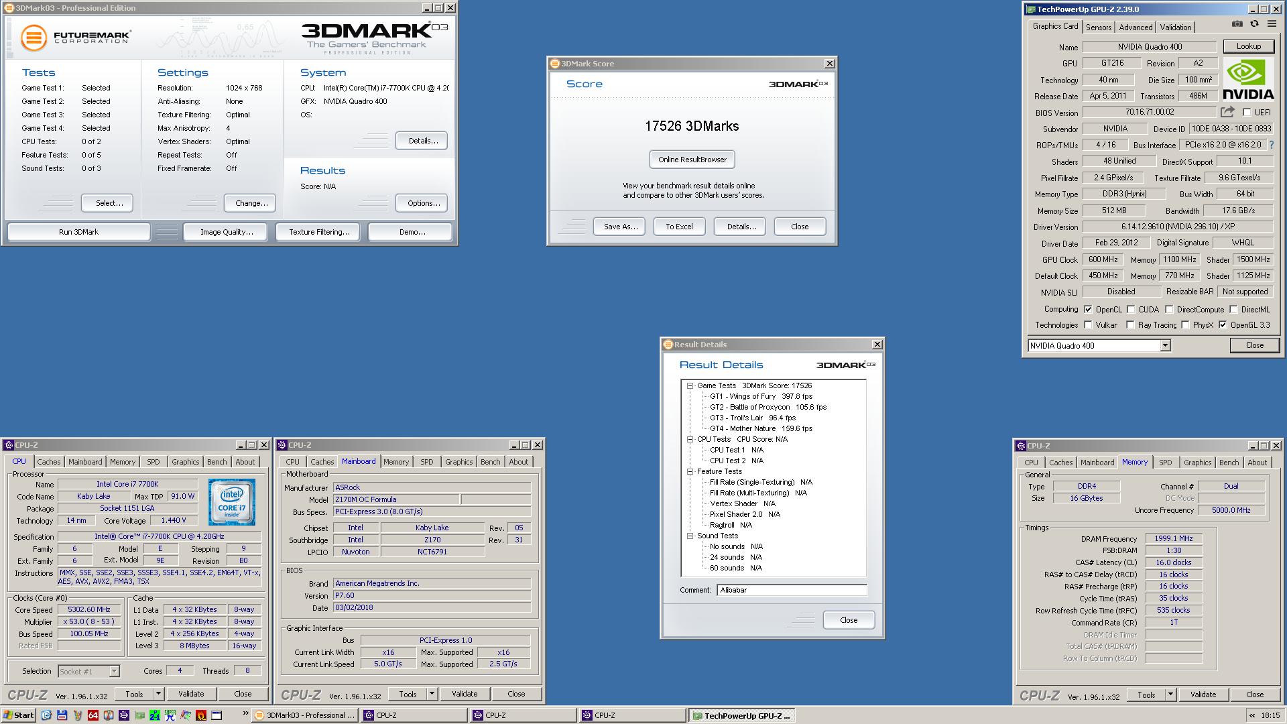Click the colorful pinwheel quick launch icon

[186, 715]
